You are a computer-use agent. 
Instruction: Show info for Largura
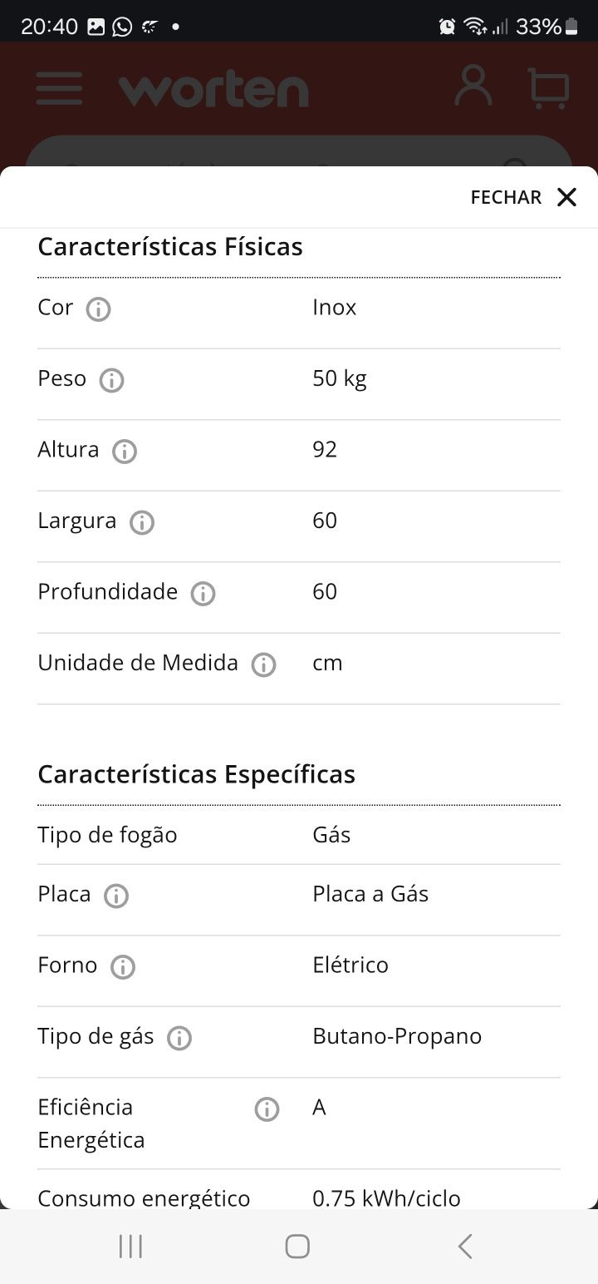(x=142, y=522)
